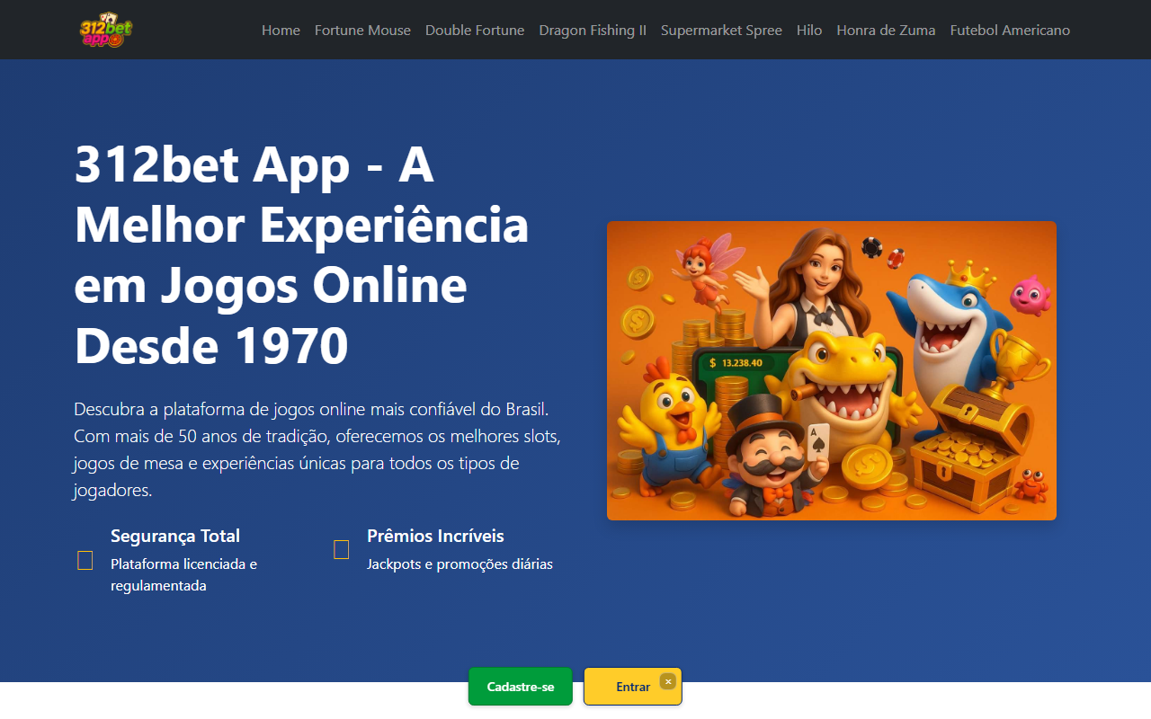Click the Prêmios Incríveis heading
This screenshot has width=1151, height=719.
tap(435, 536)
